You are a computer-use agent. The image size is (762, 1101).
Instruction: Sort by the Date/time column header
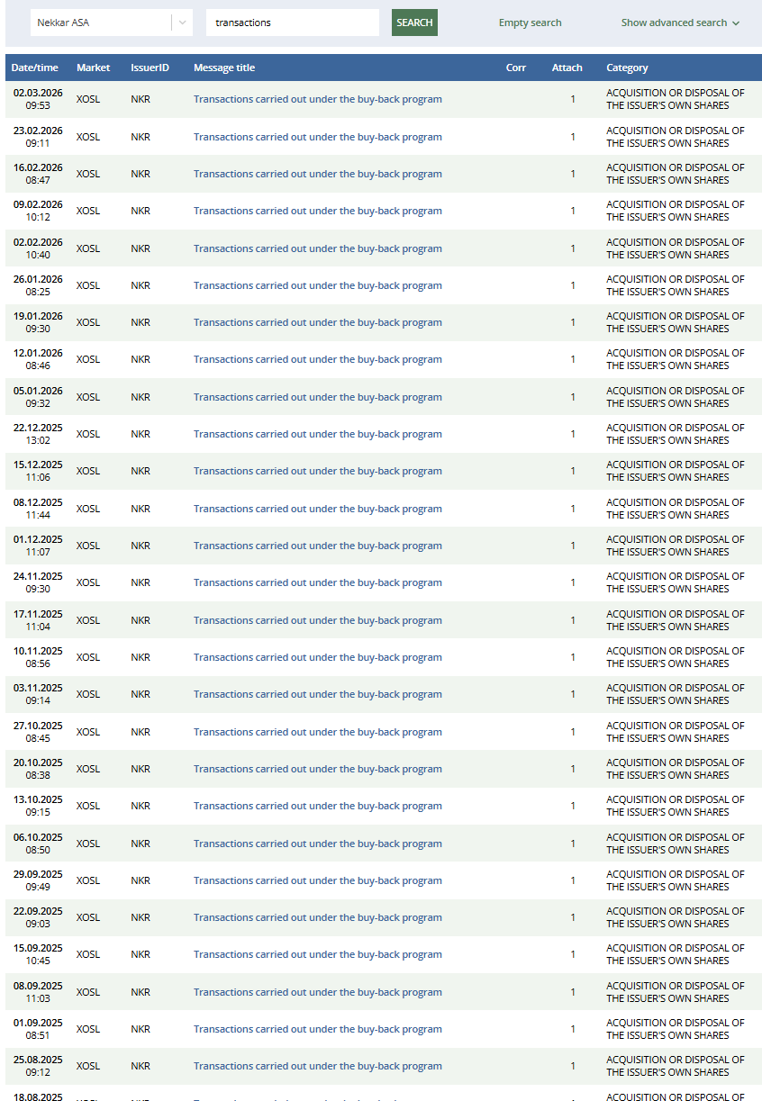coord(35,68)
